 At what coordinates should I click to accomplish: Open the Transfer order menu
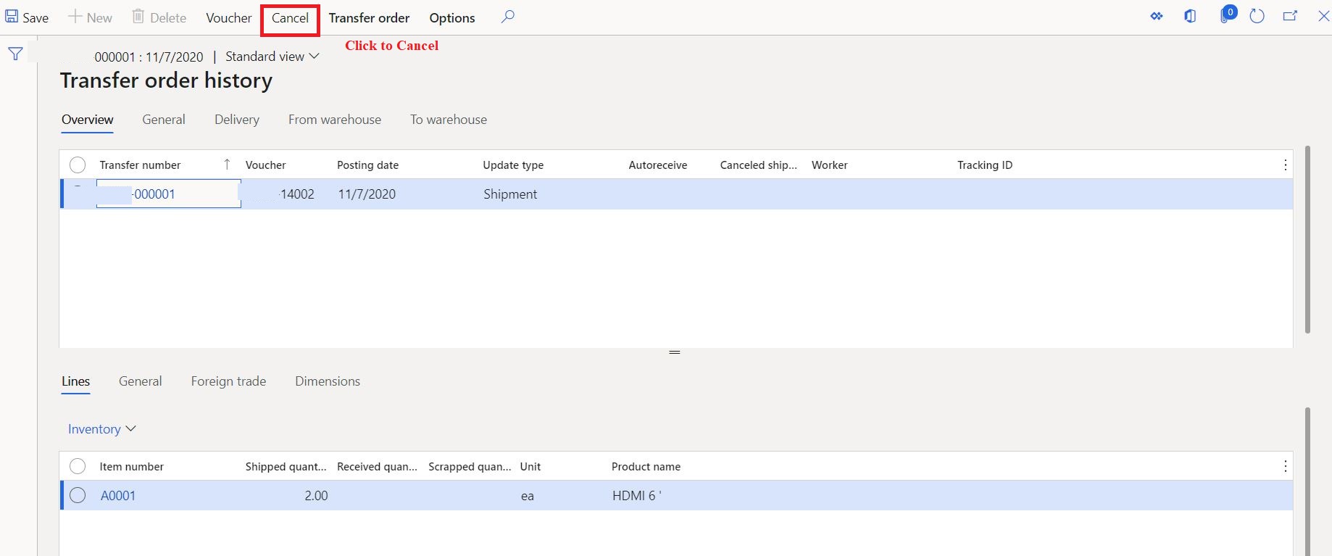tap(369, 18)
